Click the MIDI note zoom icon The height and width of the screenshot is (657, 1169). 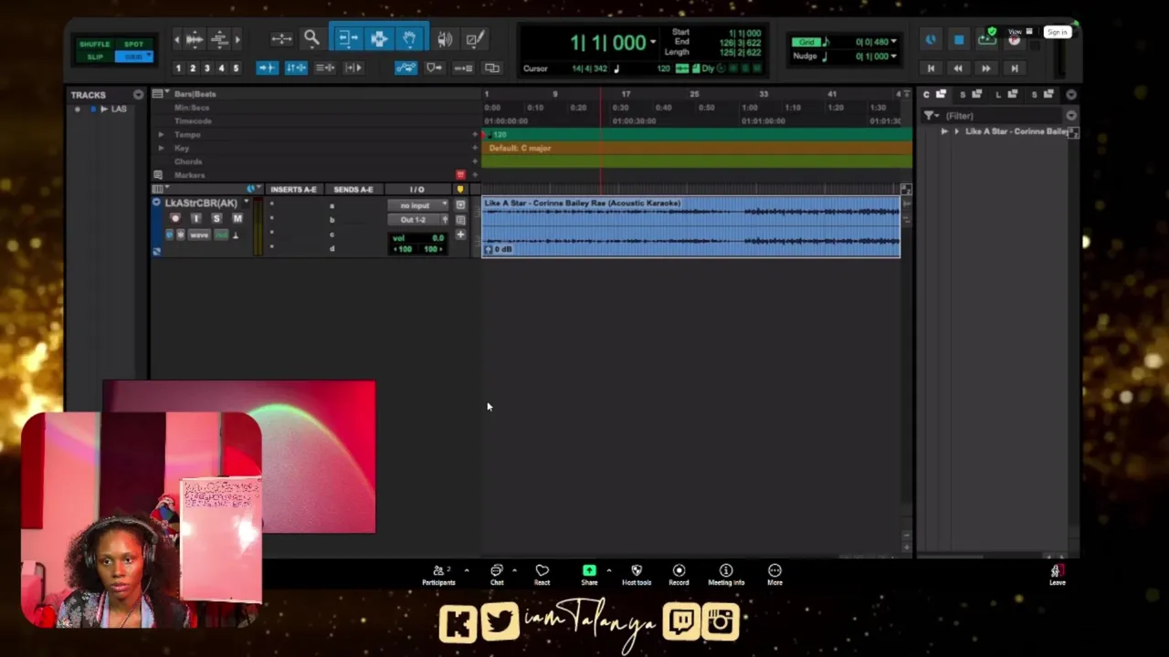[219, 39]
